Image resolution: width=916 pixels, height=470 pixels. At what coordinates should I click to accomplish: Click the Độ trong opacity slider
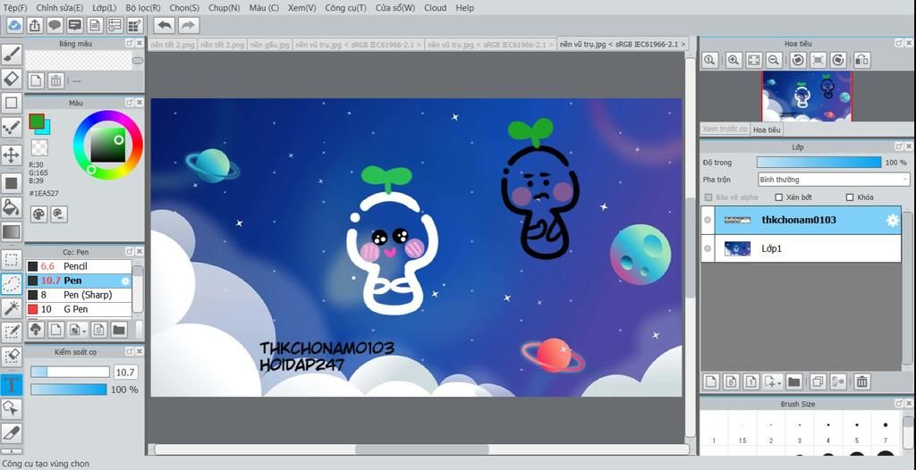tap(819, 163)
